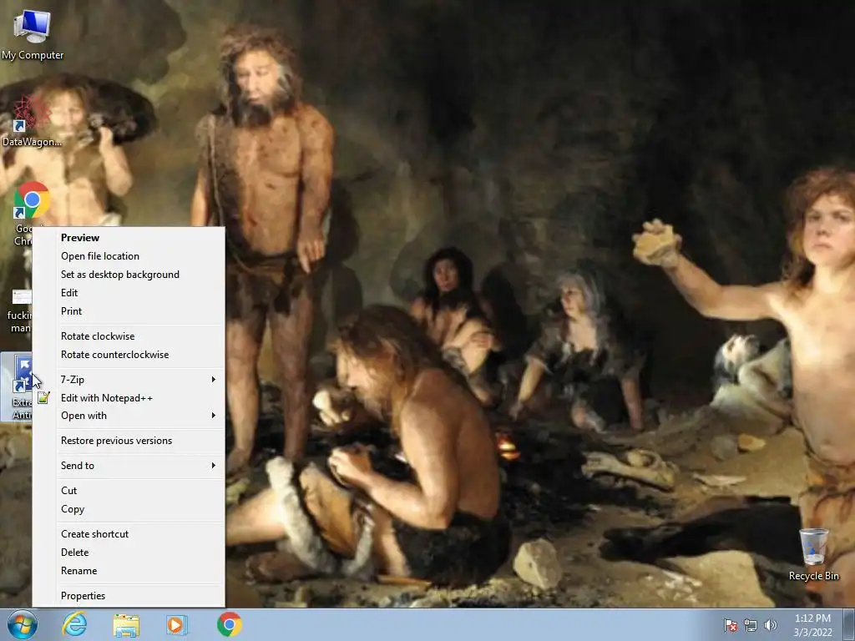Screen dimensions: 855x641
Task: Open Windows Media Player taskbar icon
Action: 177,624
